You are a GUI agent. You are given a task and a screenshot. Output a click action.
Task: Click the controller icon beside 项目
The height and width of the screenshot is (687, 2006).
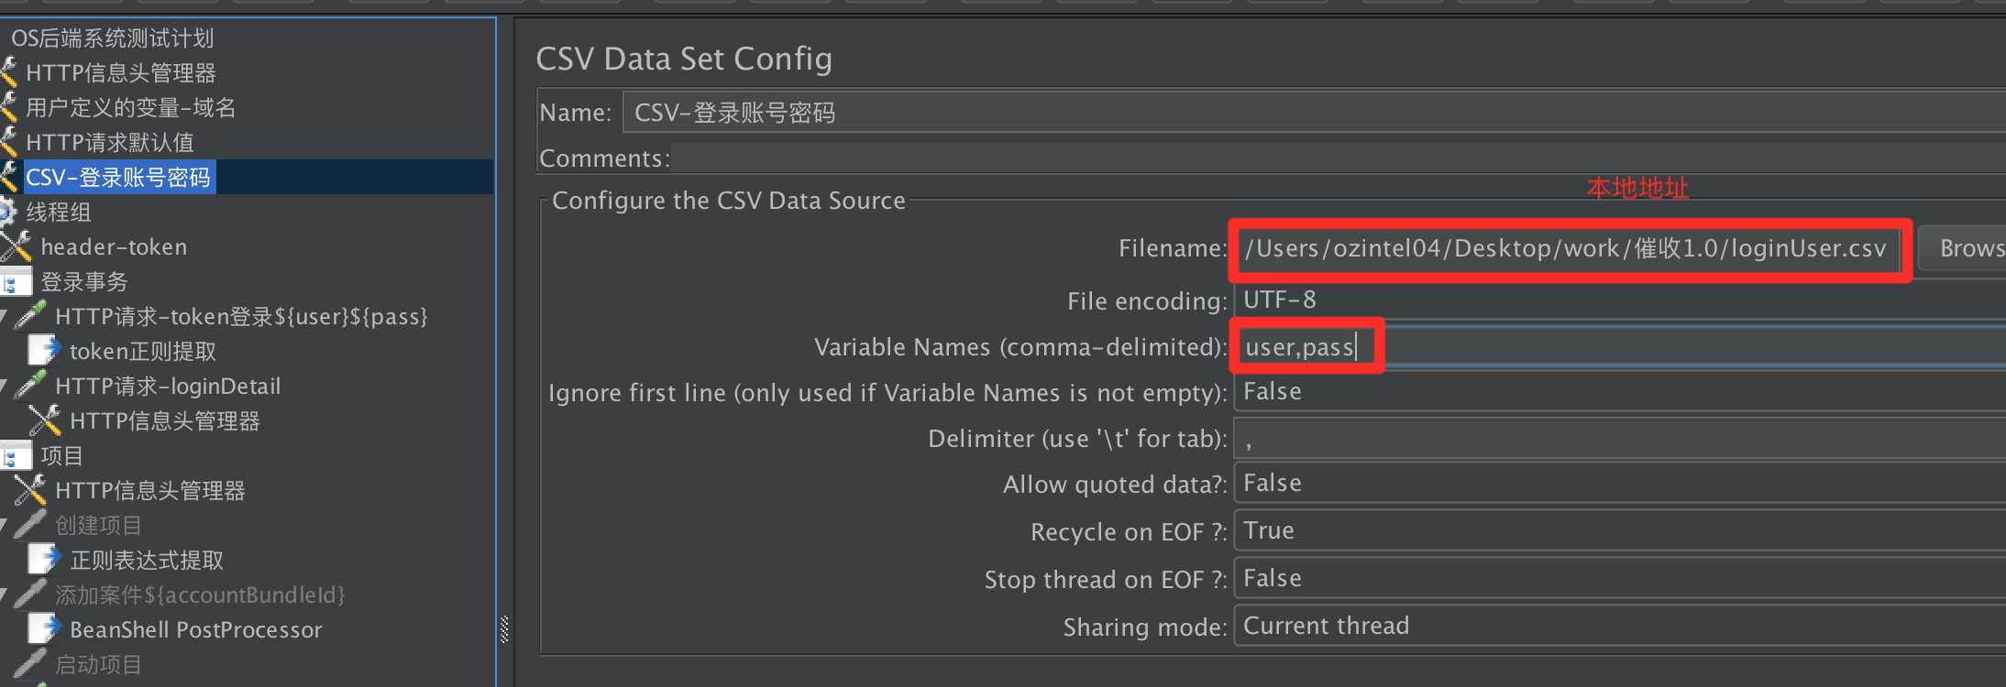pos(17,455)
